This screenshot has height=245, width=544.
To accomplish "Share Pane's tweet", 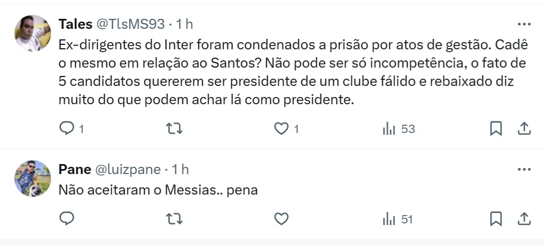I will coord(523,219).
